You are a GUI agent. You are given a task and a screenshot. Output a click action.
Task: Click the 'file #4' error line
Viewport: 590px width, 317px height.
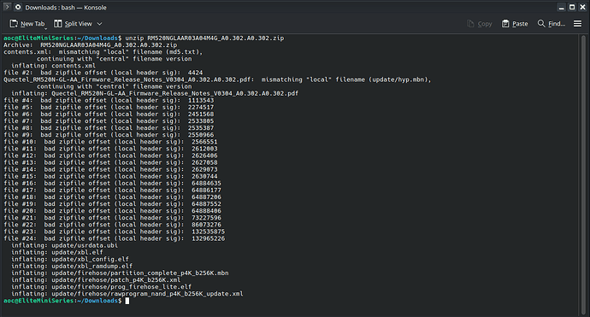click(109, 101)
